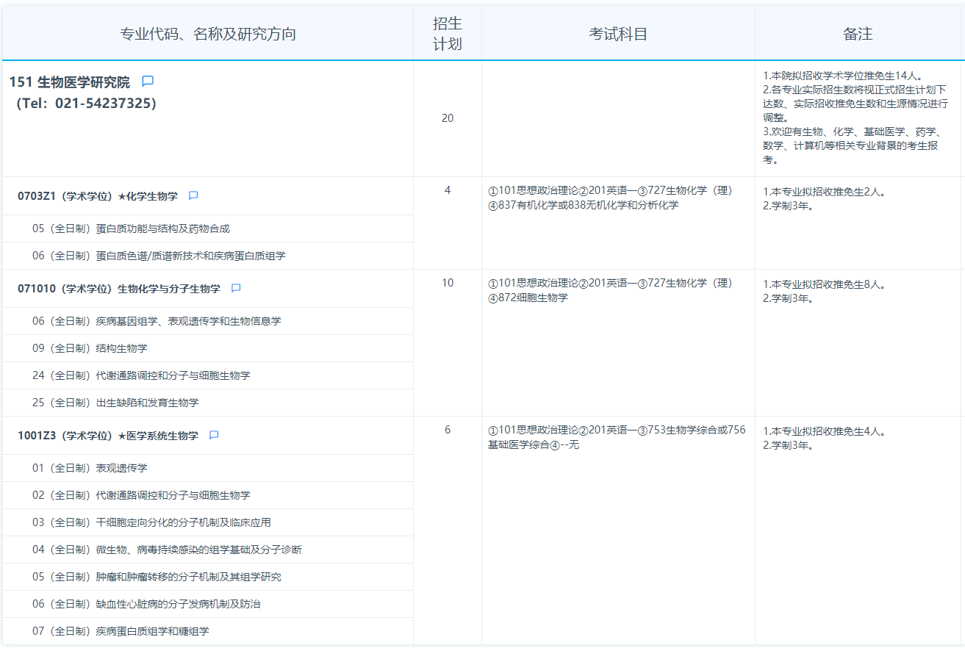This screenshot has width=965, height=648.
Task: Open comment icon next to 0703Z1 化学生物学
Action: coord(193,196)
